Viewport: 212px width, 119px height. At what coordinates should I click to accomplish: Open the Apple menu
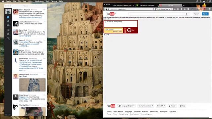tap(3, 1)
